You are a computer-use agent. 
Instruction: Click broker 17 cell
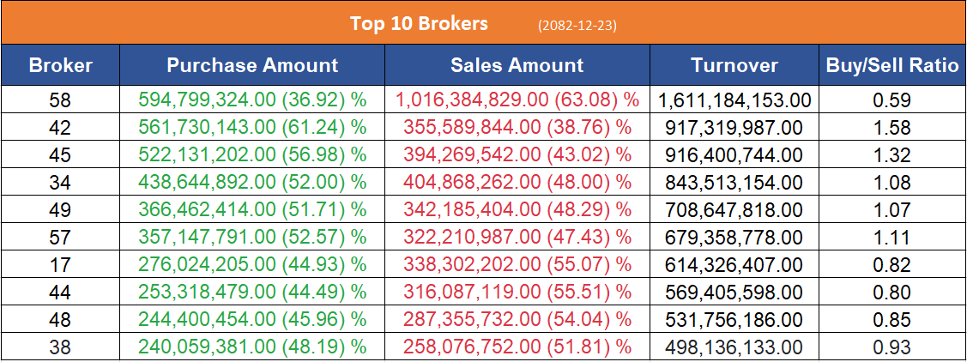[x=60, y=265]
